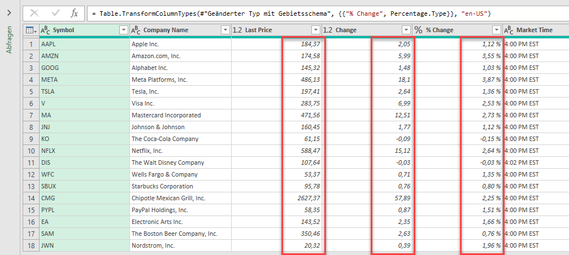
Task: Click the 57,89 change cell
Action: [367, 198]
